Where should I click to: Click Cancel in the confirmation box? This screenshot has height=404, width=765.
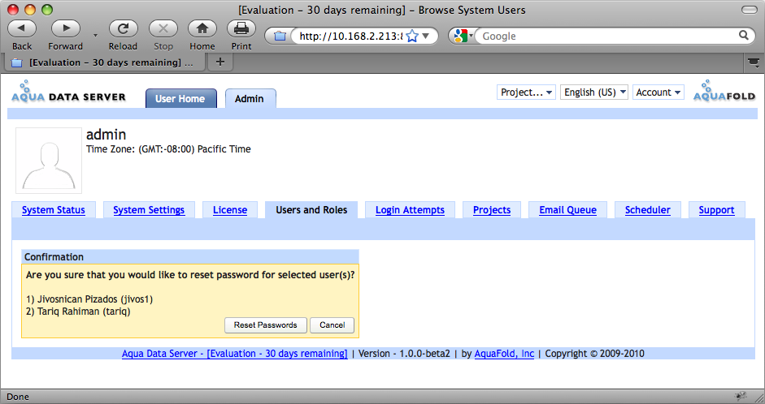click(333, 325)
